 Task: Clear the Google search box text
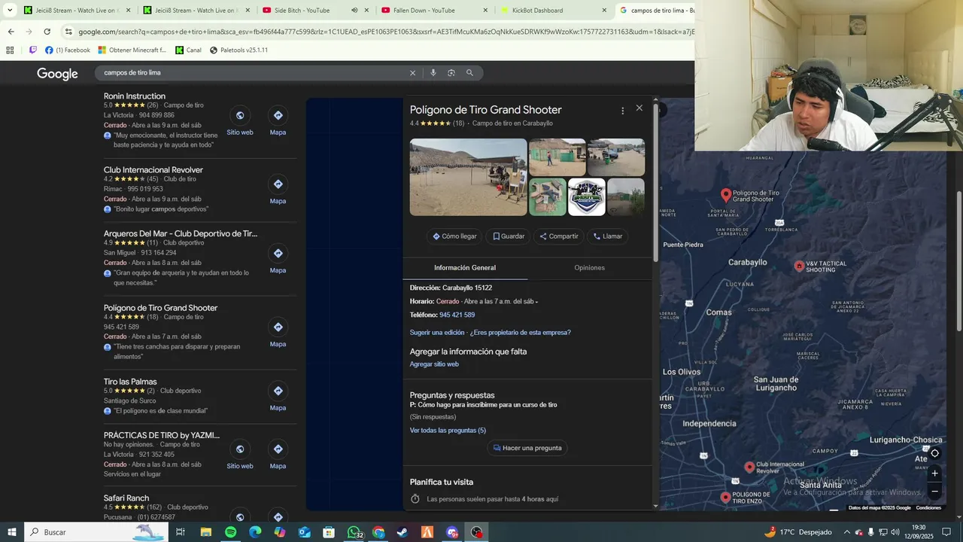click(412, 73)
